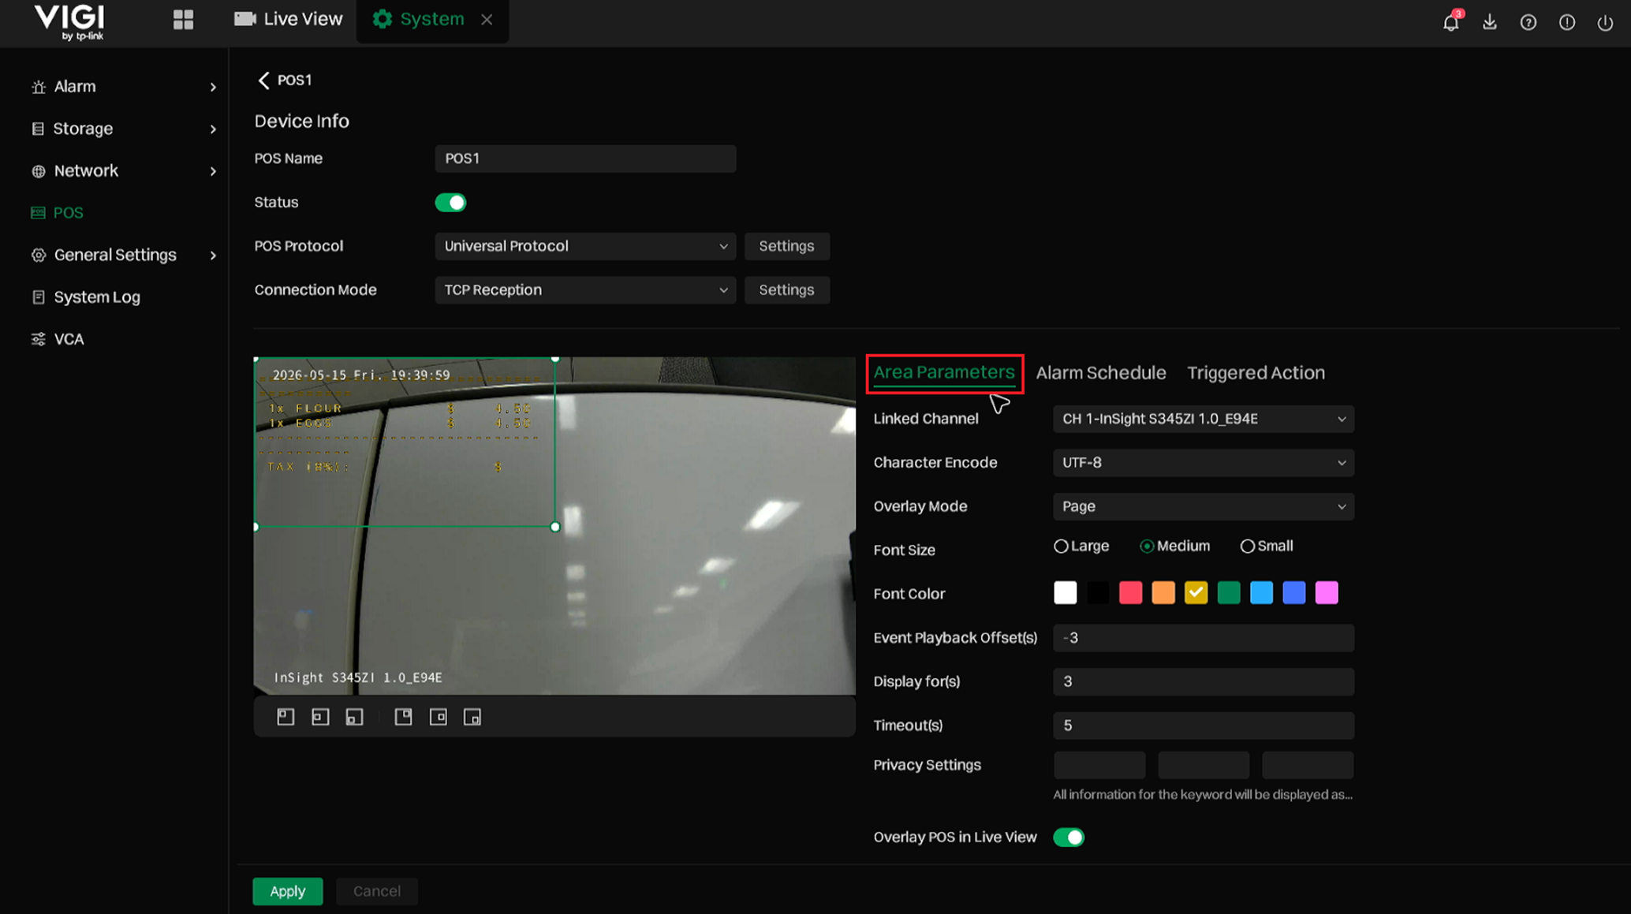Set overlay position to top-right icon

coord(403,717)
